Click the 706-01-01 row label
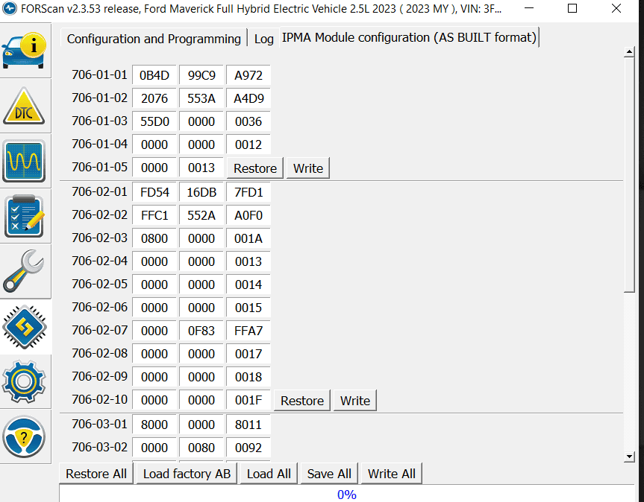 [x=99, y=74]
